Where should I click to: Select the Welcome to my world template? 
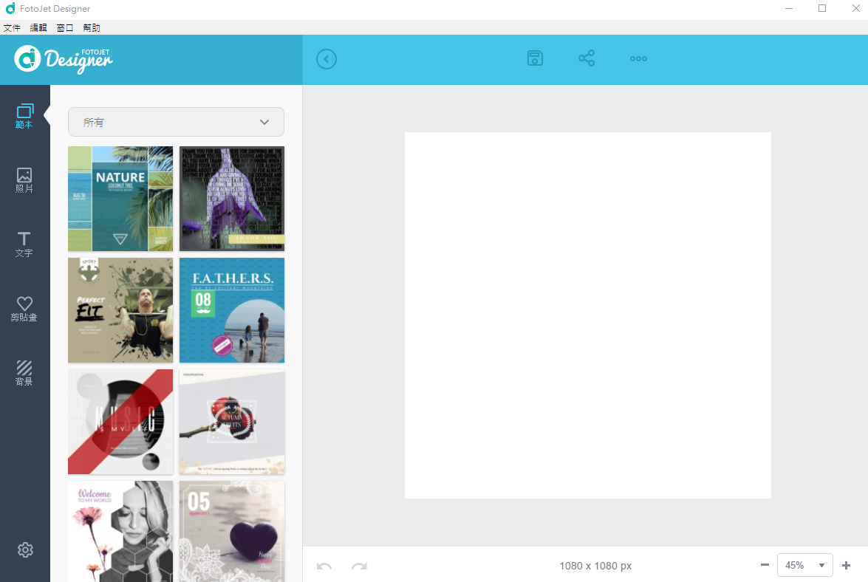(x=120, y=531)
